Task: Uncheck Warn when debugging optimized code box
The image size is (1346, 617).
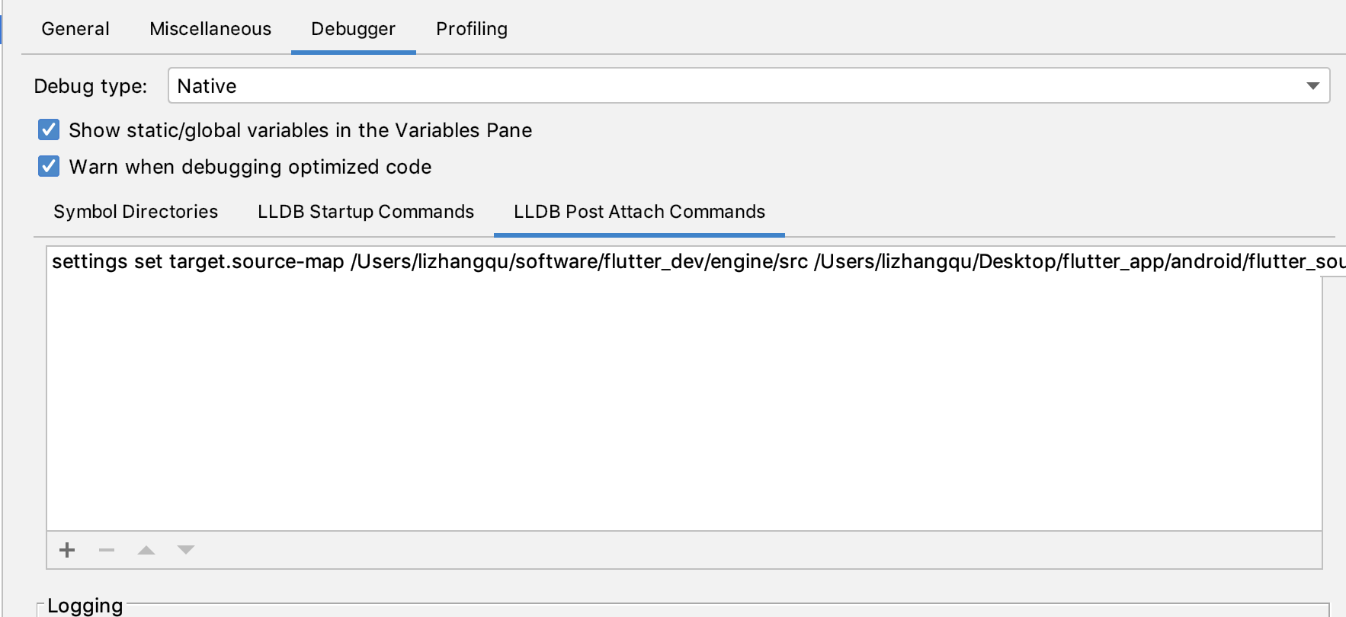Action: 49,167
